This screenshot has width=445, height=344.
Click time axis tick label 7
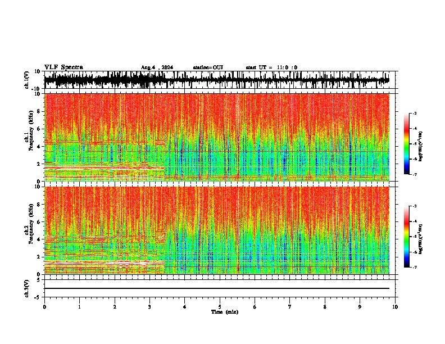290,307
